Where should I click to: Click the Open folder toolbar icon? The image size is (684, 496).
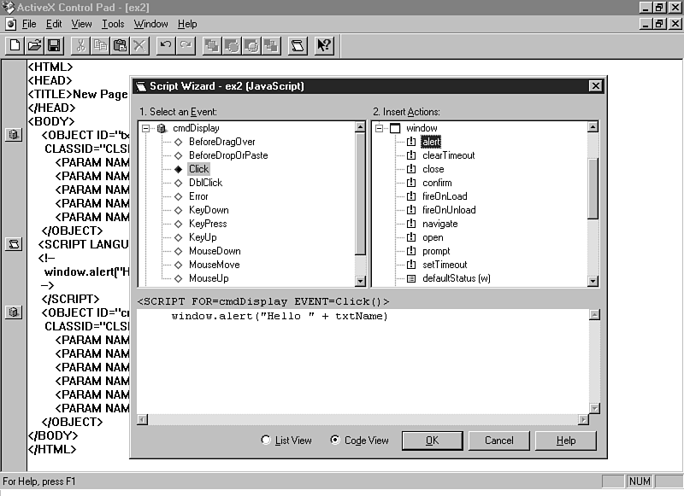pyautogui.click(x=34, y=45)
